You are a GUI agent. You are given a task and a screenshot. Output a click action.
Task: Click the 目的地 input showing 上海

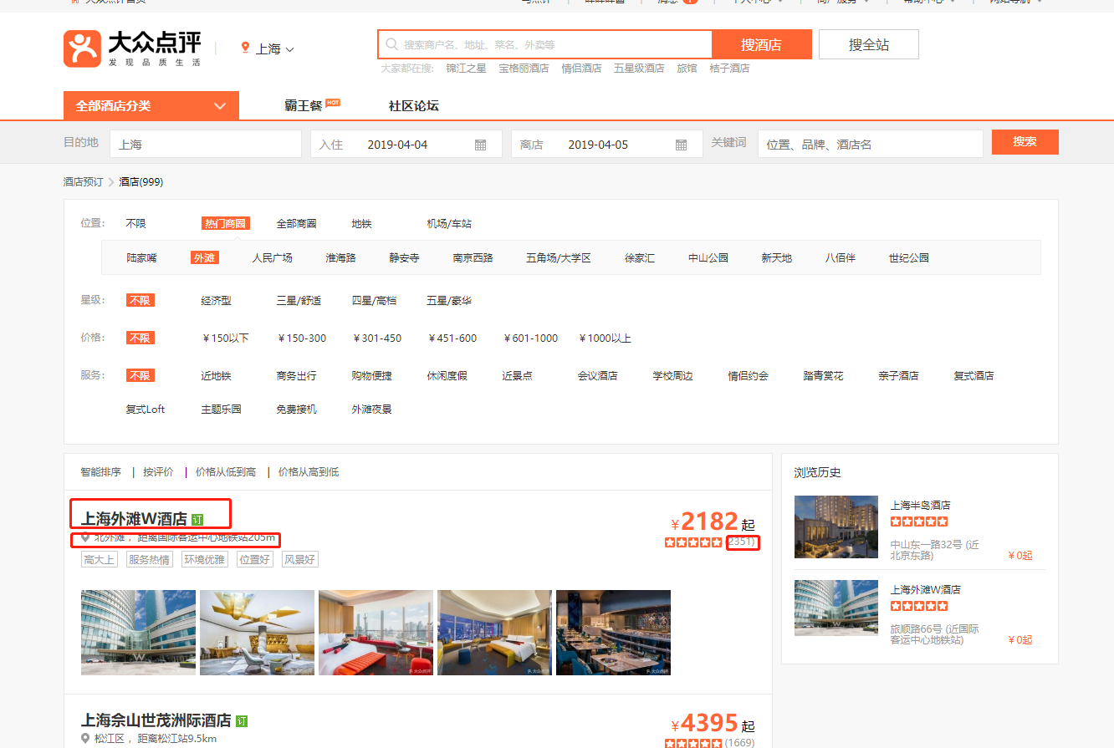click(206, 144)
